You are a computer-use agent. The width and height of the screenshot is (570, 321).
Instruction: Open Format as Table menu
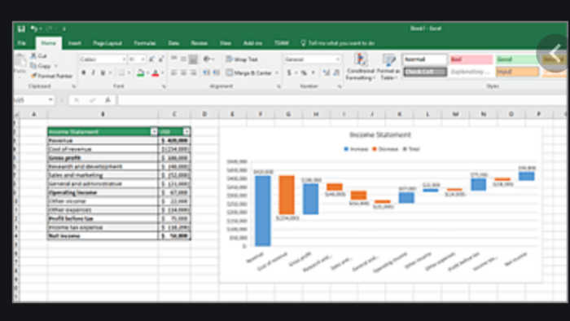tap(388, 67)
